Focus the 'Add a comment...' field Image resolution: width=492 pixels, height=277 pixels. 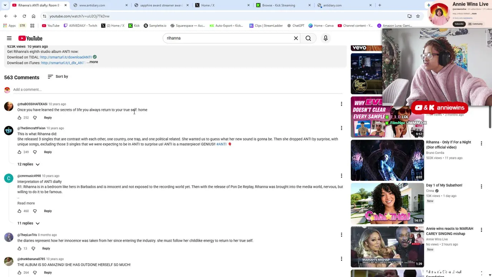[178, 90]
